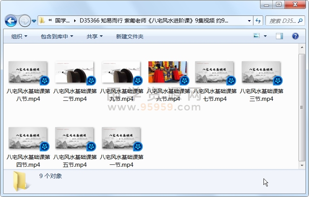Select thumbnail of 八宅风水基础课第八节.mp4
The height and width of the screenshot is (197, 309).
pyautogui.click(x=28, y=72)
